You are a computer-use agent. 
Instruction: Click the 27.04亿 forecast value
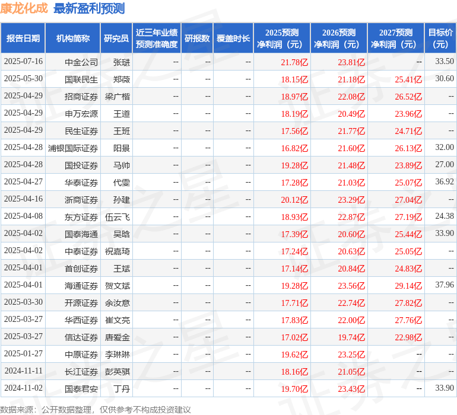(x=408, y=199)
